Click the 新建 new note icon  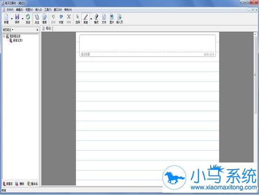pyautogui.click(x=6, y=19)
